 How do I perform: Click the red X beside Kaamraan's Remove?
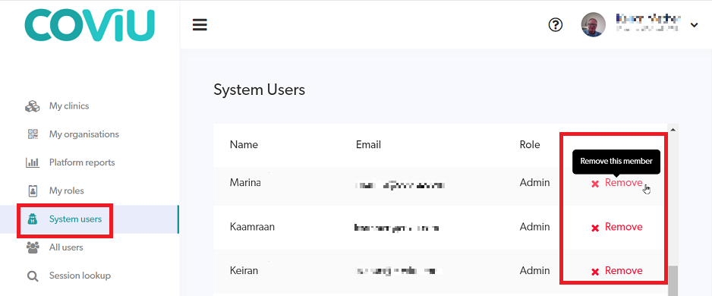pyautogui.click(x=595, y=228)
